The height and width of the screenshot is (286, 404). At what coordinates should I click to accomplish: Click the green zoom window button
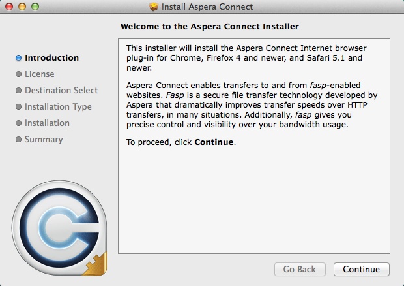point(35,7)
